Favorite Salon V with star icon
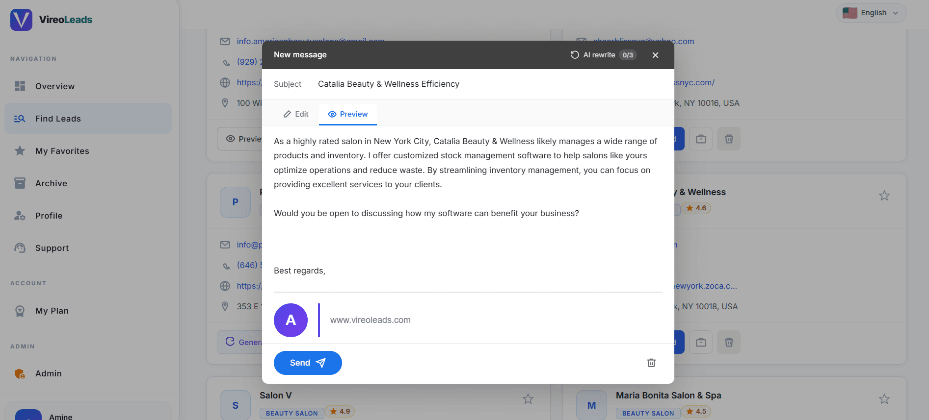 click(x=528, y=399)
